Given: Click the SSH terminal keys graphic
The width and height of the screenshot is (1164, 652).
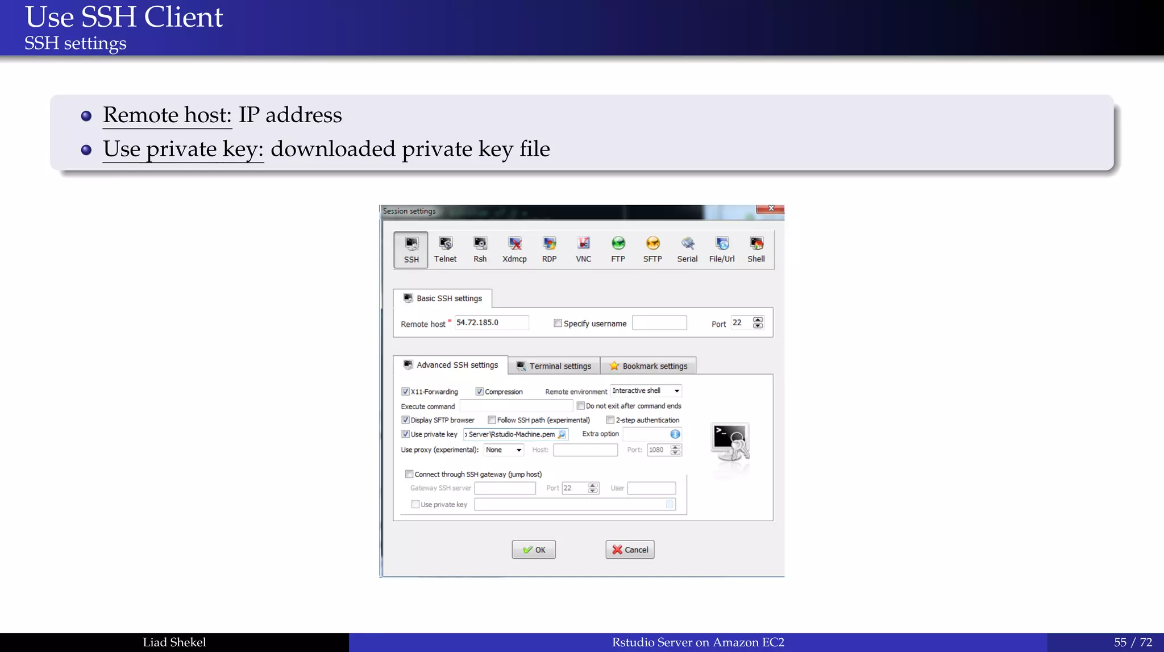Looking at the screenshot, I should [731, 442].
